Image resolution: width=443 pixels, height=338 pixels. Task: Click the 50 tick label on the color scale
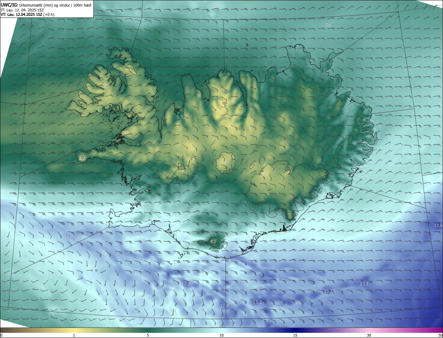click(441, 335)
